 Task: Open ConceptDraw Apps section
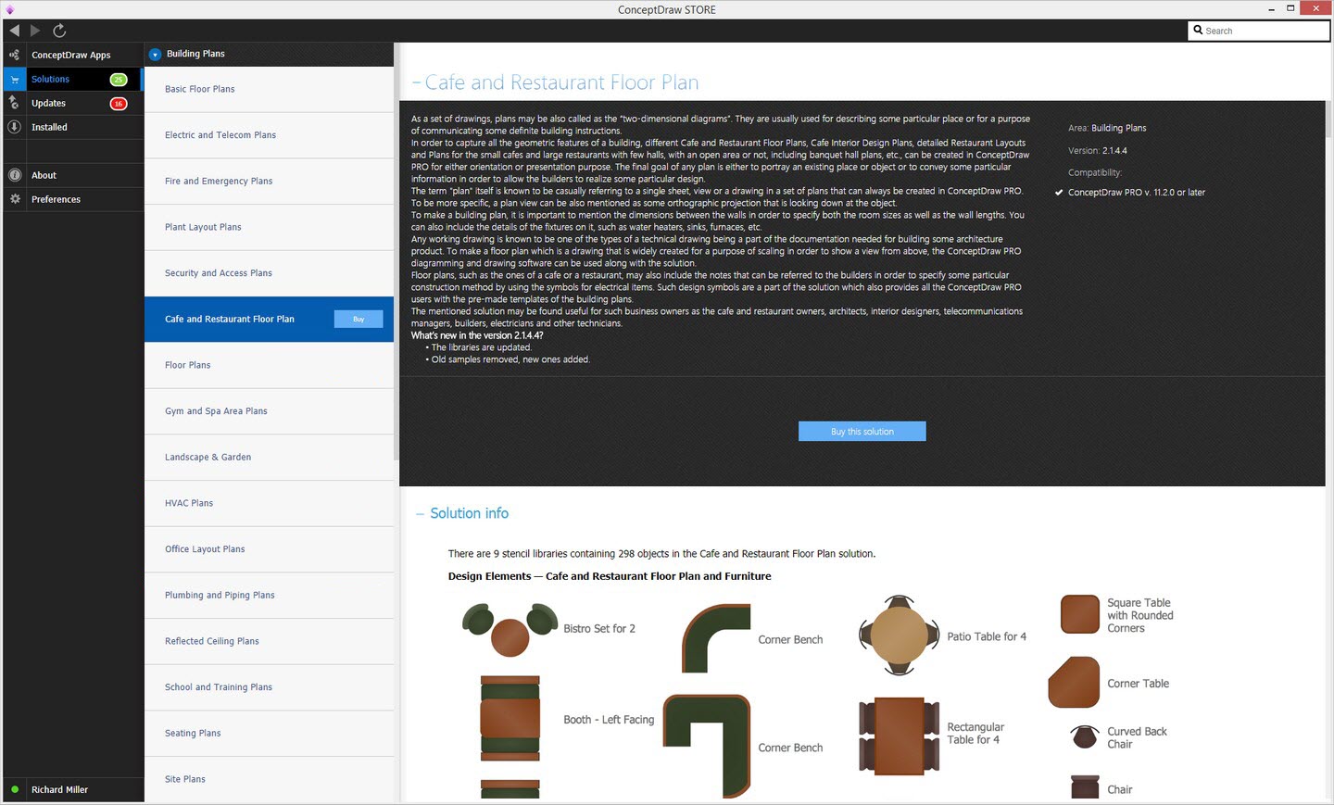pos(72,55)
